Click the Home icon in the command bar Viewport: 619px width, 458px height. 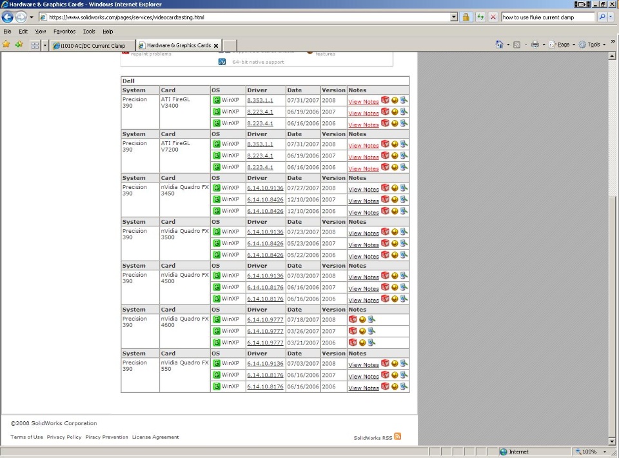pyautogui.click(x=499, y=45)
